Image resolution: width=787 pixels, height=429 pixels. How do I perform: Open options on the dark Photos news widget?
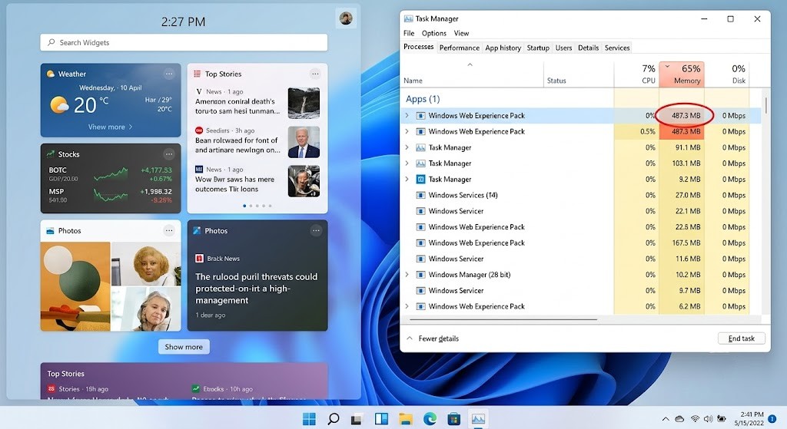pos(316,230)
